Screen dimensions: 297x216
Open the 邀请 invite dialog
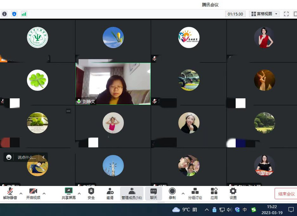pos(110,193)
